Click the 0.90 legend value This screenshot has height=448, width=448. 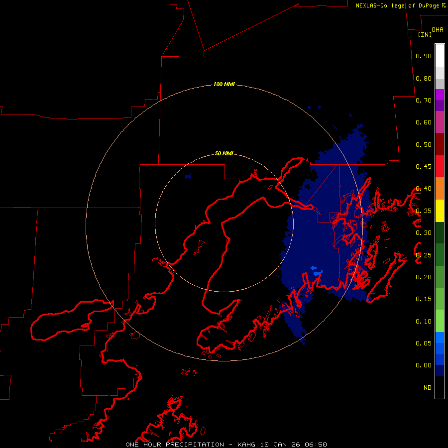pos(424,56)
